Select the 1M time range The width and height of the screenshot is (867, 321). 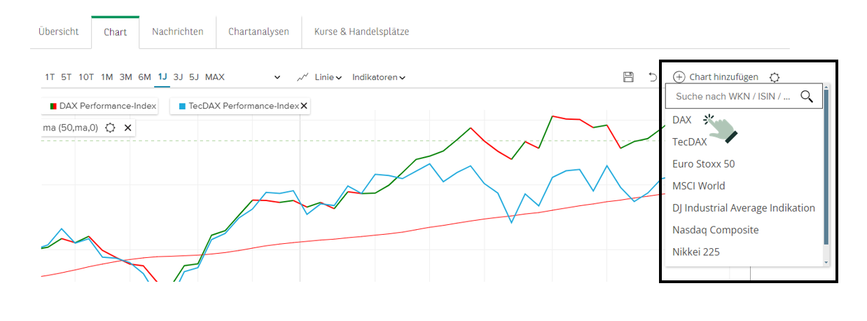click(107, 77)
